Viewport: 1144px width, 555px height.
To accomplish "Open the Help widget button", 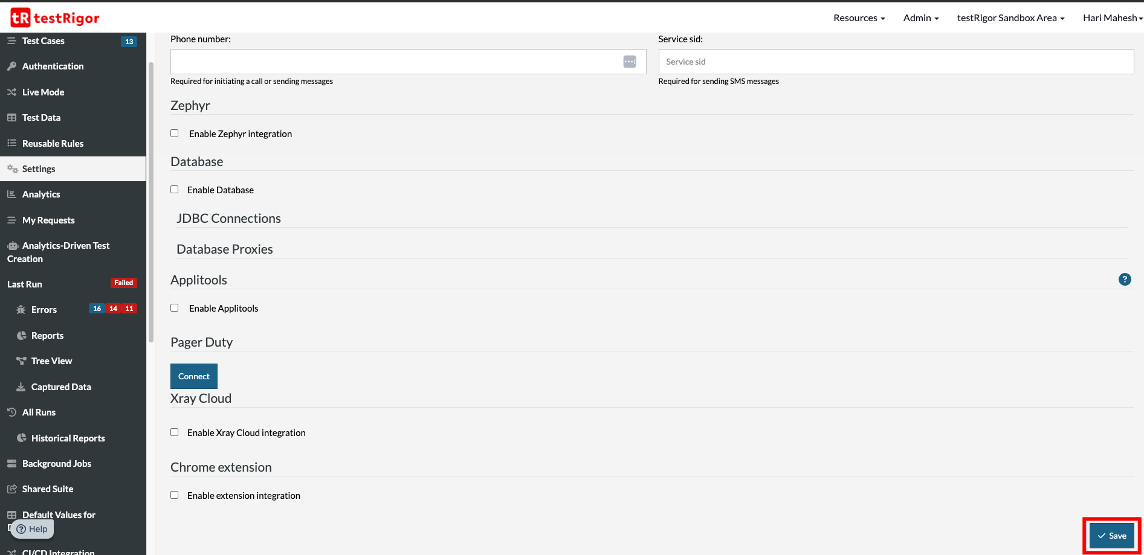I will point(32,529).
